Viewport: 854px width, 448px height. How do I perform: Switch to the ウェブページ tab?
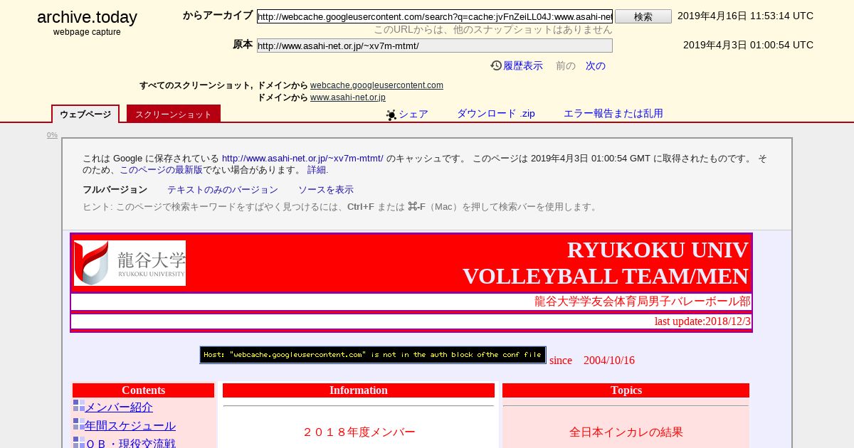tap(85, 114)
